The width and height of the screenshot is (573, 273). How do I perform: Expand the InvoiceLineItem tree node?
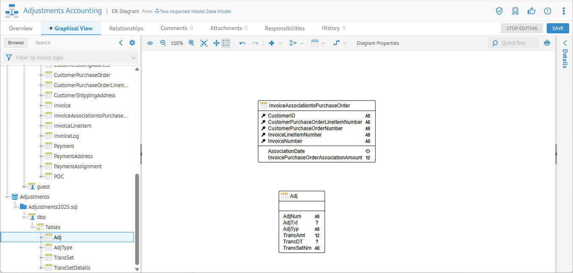pyautogui.click(x=41, y=126)
